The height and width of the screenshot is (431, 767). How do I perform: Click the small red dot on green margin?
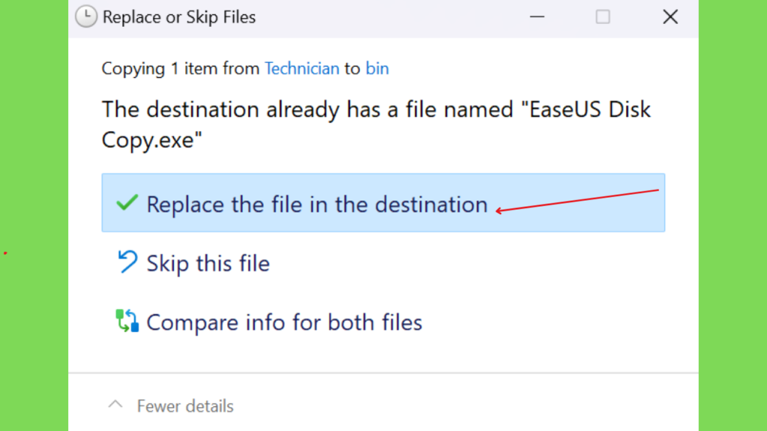[x=5, y=253]
